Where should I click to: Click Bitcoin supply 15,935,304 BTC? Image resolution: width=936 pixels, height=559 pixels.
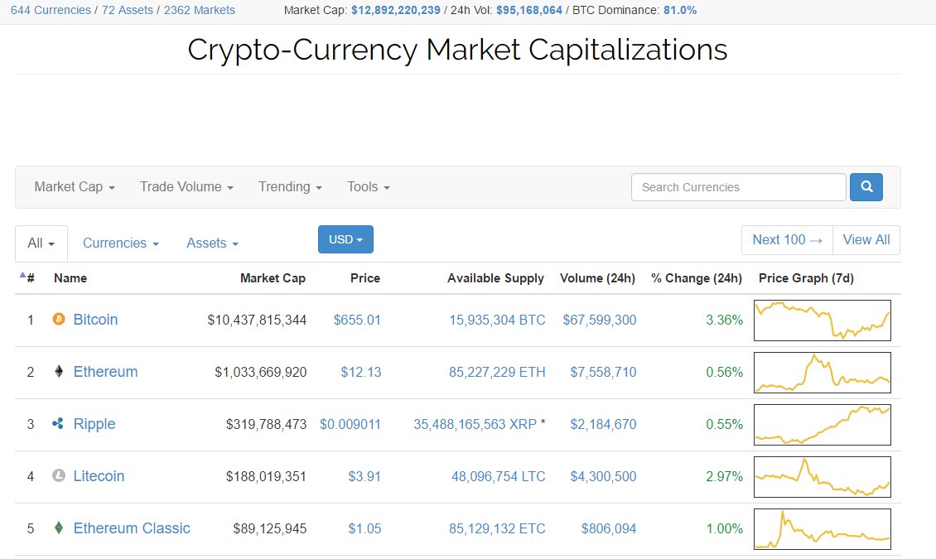click(497, 320)
